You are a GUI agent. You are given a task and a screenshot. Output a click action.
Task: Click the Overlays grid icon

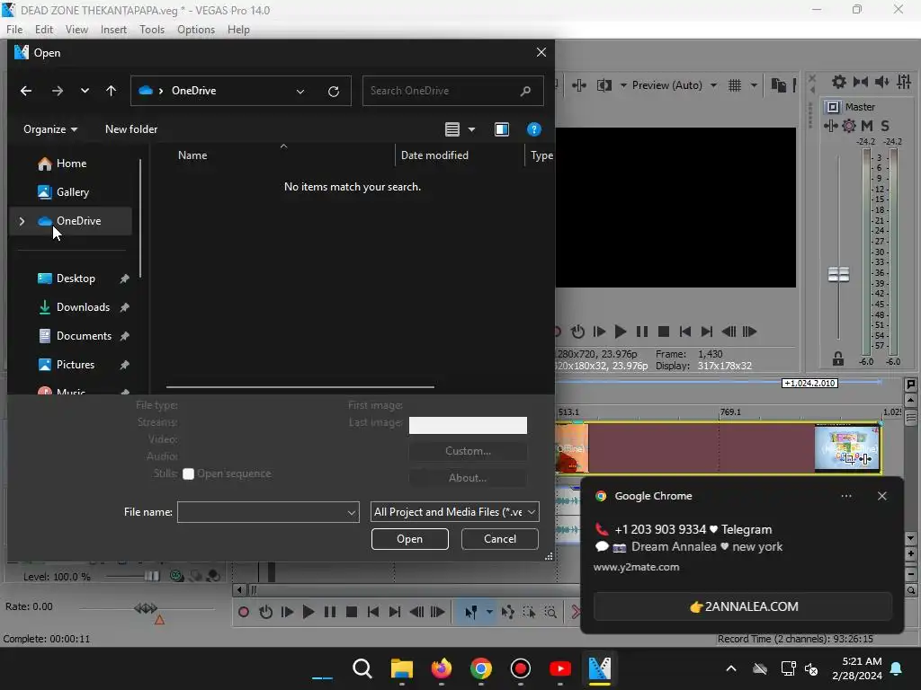(735, 85)
